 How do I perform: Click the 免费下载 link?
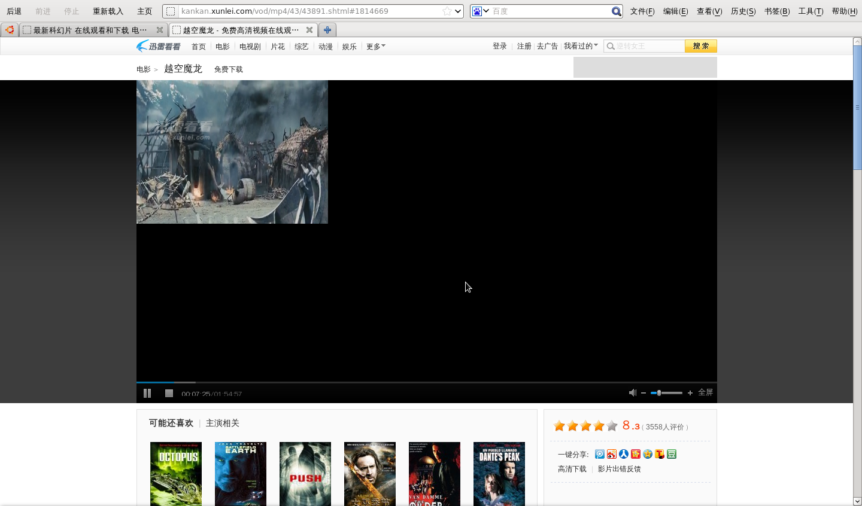point(228,69)
